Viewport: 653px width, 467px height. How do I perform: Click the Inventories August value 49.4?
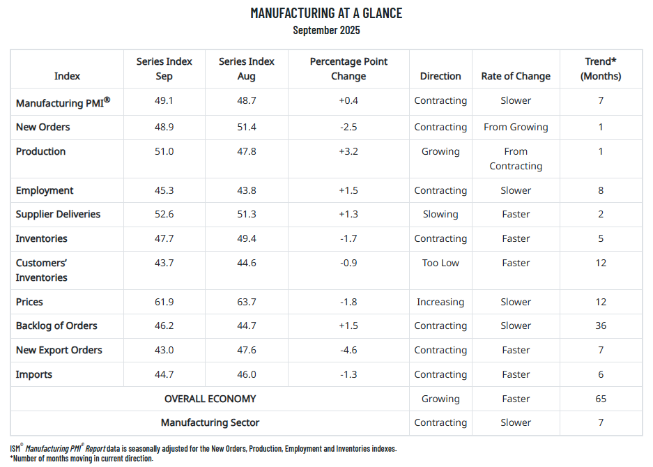247,238
